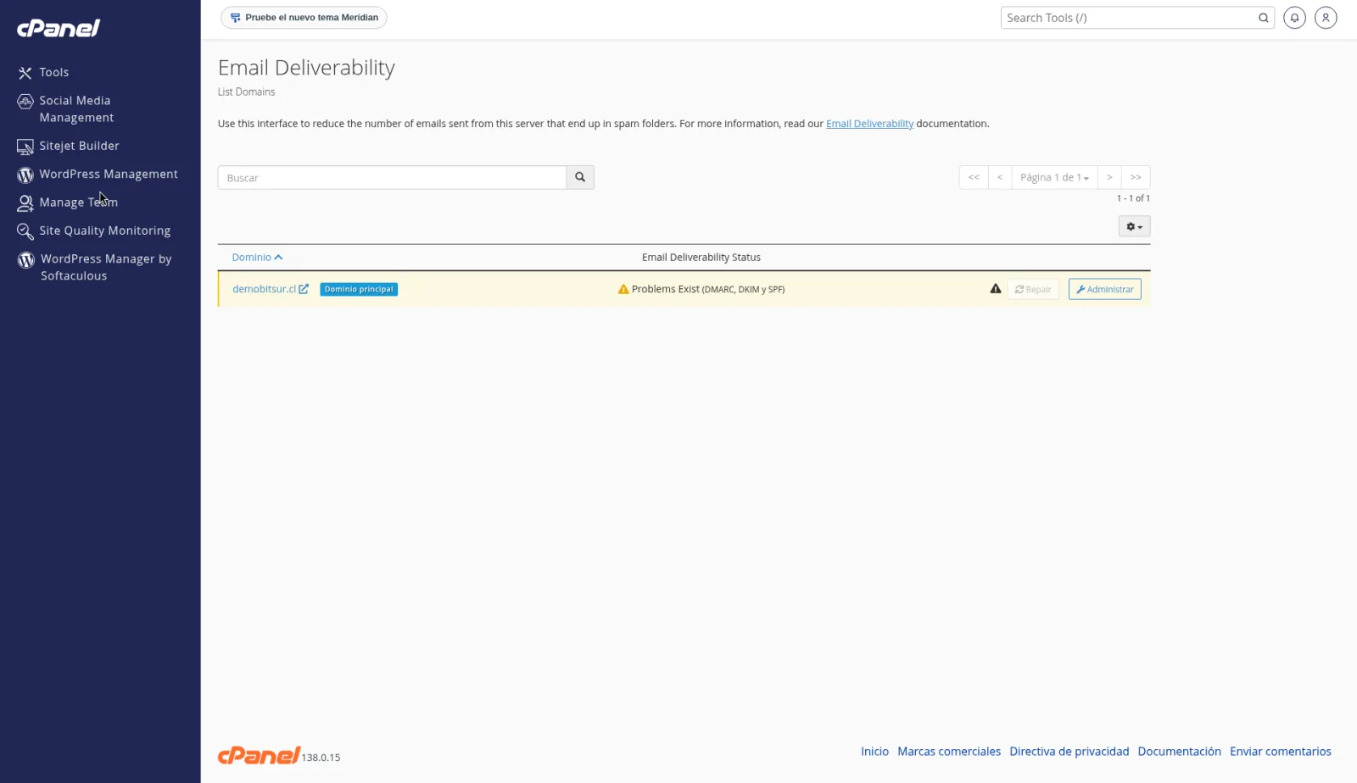Image resolution: width=1357 pixels, height=783 pixels.
Task: Click the external link icon beside demobitsur.cl
Action: click(304, 290)
